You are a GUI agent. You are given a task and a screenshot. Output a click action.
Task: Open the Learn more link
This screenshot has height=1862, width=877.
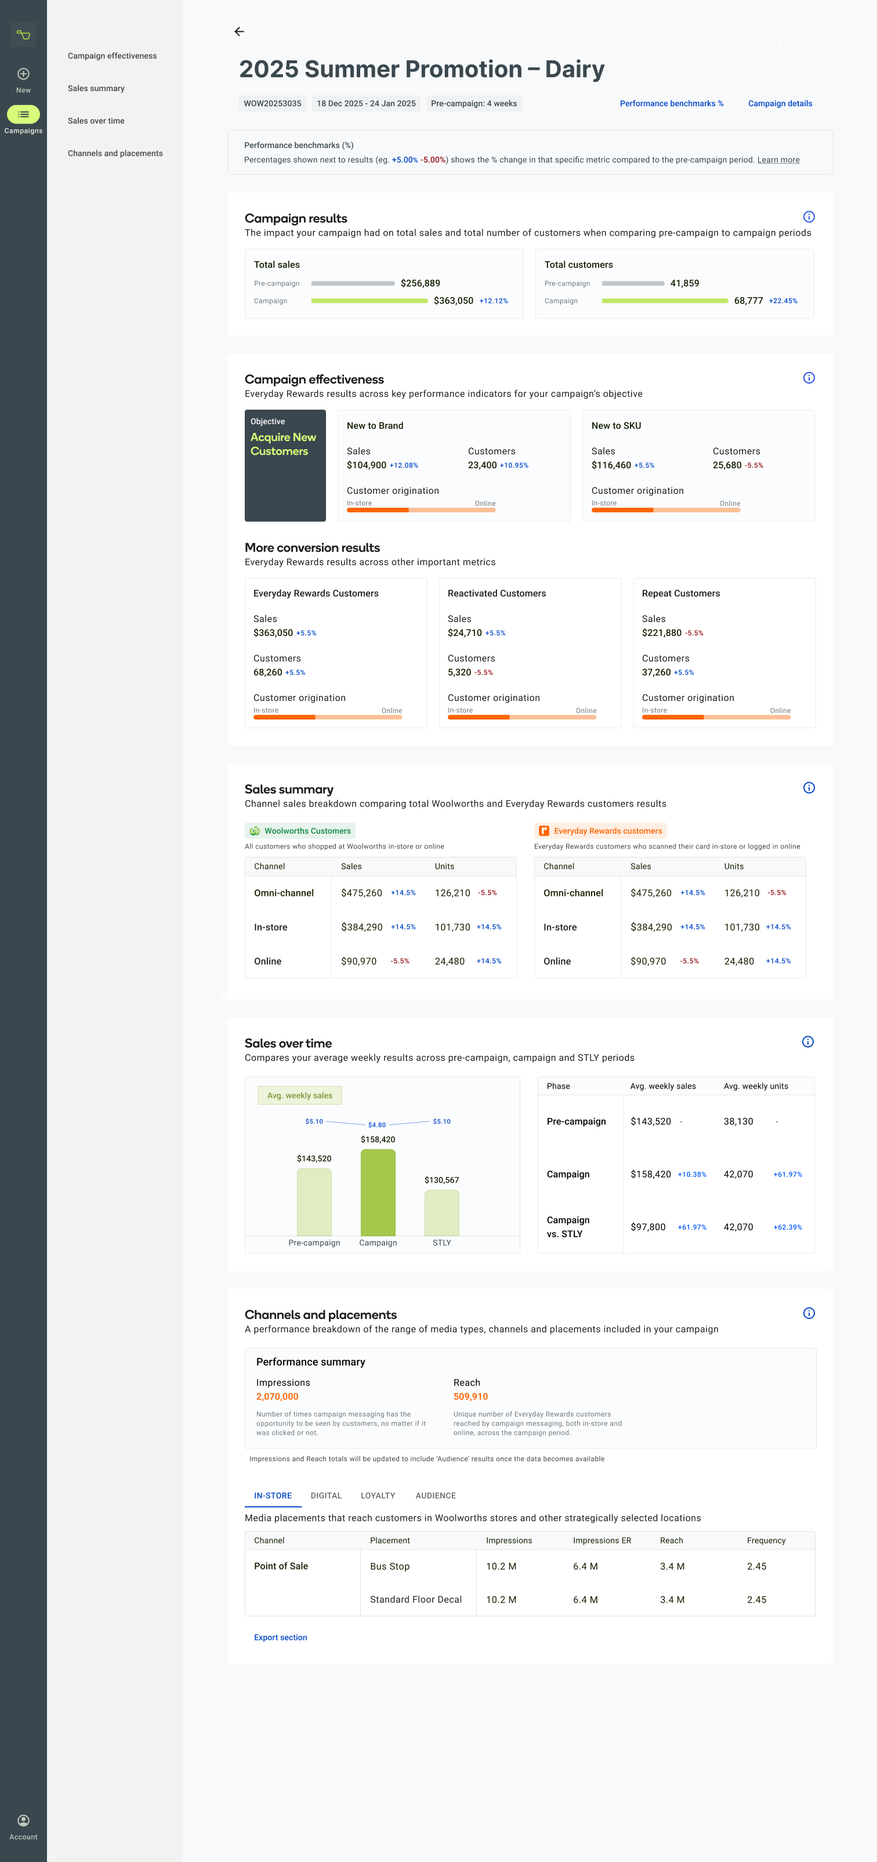[778, 160]
